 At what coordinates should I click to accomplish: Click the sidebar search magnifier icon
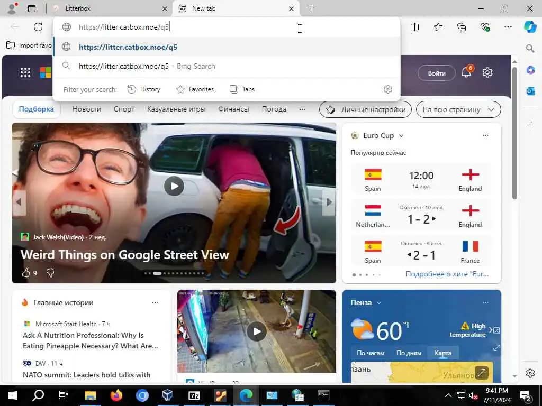pyautogui.click(x=530, y=48)
